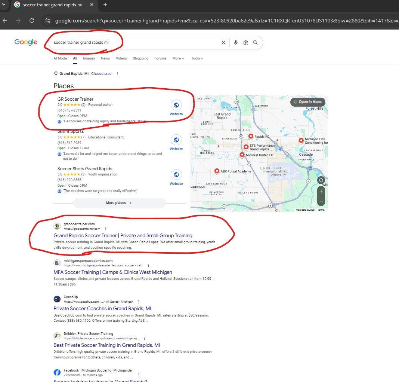Click the Midwest United FC map pin
Image resolution: width=399 pixels, height=382 pixels.
pyautogui.click(x=242, y=155)
